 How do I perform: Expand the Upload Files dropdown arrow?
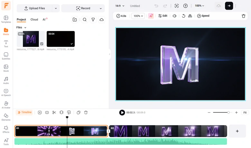tap(56, 8)
